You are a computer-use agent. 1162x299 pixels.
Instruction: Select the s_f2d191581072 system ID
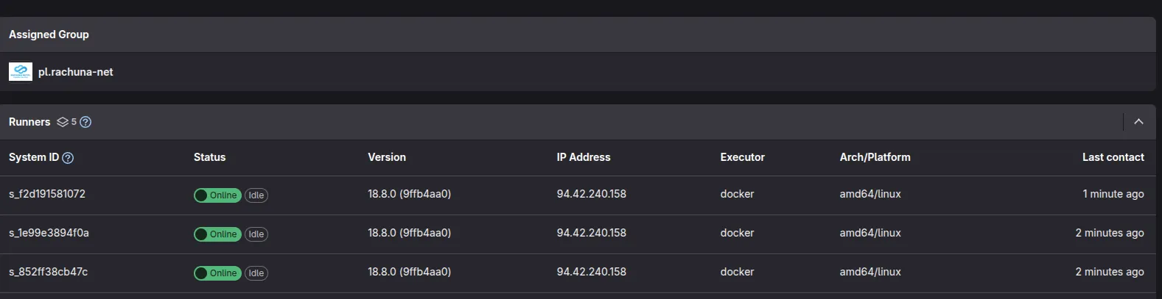click(x=47, y=194)
